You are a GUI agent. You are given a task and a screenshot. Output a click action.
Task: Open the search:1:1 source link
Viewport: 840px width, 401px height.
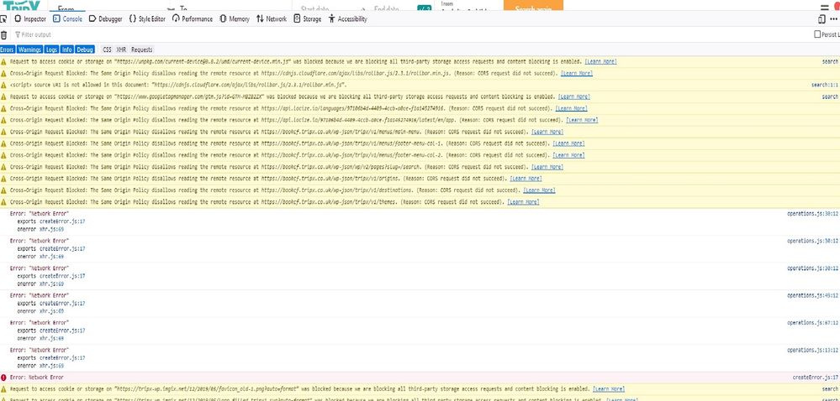tap(824, 85)
